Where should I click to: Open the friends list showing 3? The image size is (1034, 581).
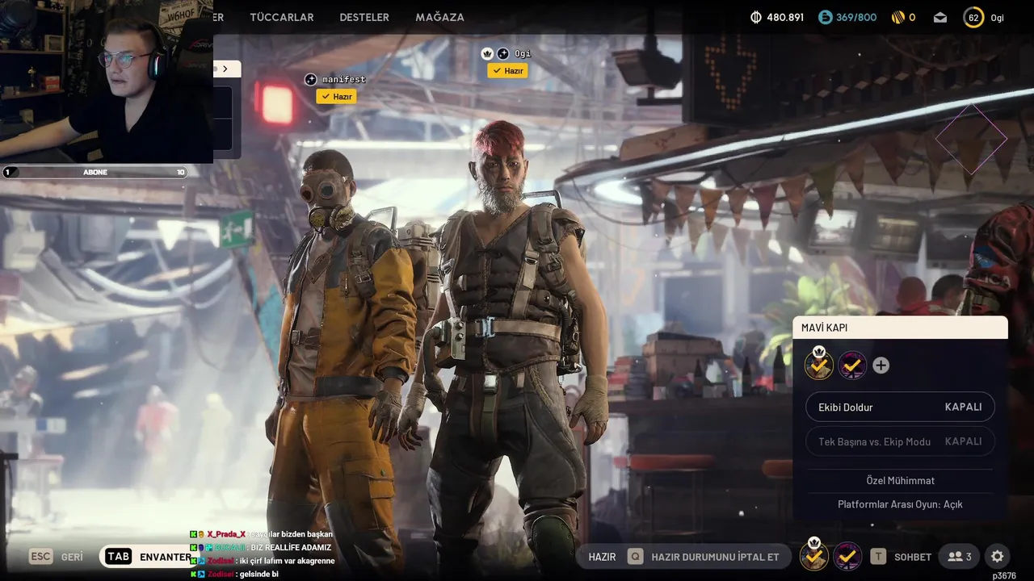click(x=960, y=557)
